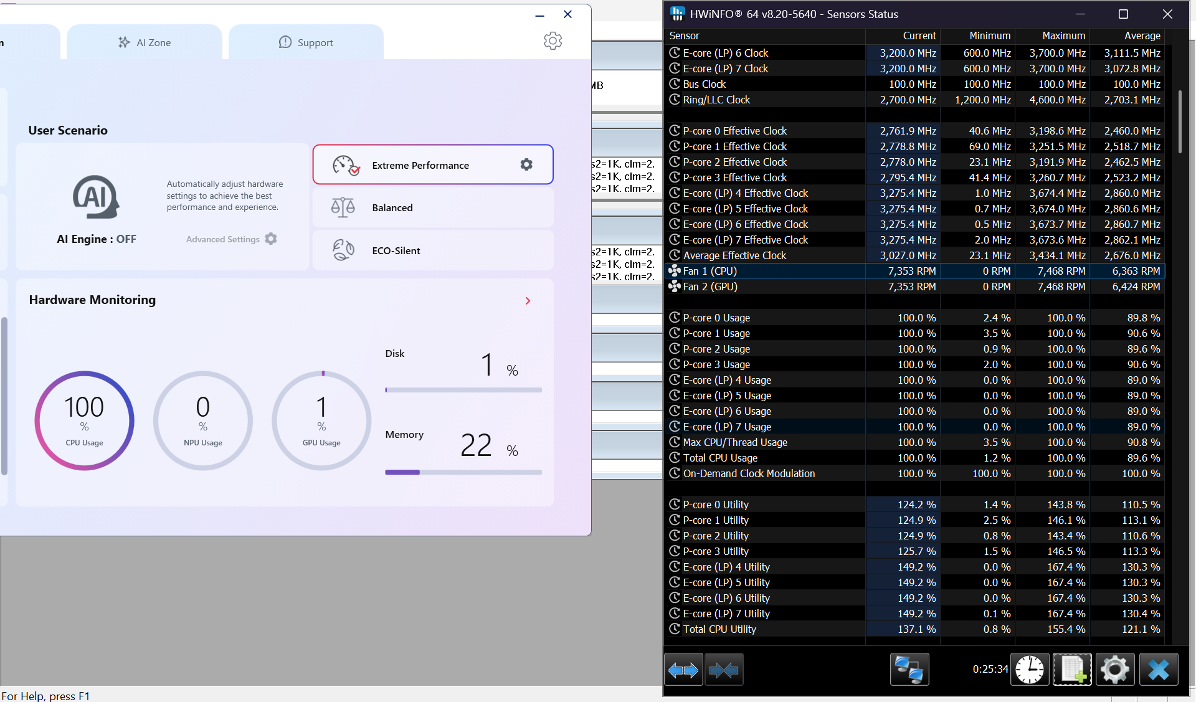Click the HWiNFO vertical scrollbar thumb
The width and height of the screenshot is (1196, 702).
(x=1180, y=122)
